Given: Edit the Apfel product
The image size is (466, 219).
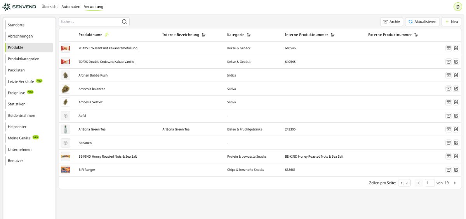Looking at the screenshot, I should coord(456,116).
